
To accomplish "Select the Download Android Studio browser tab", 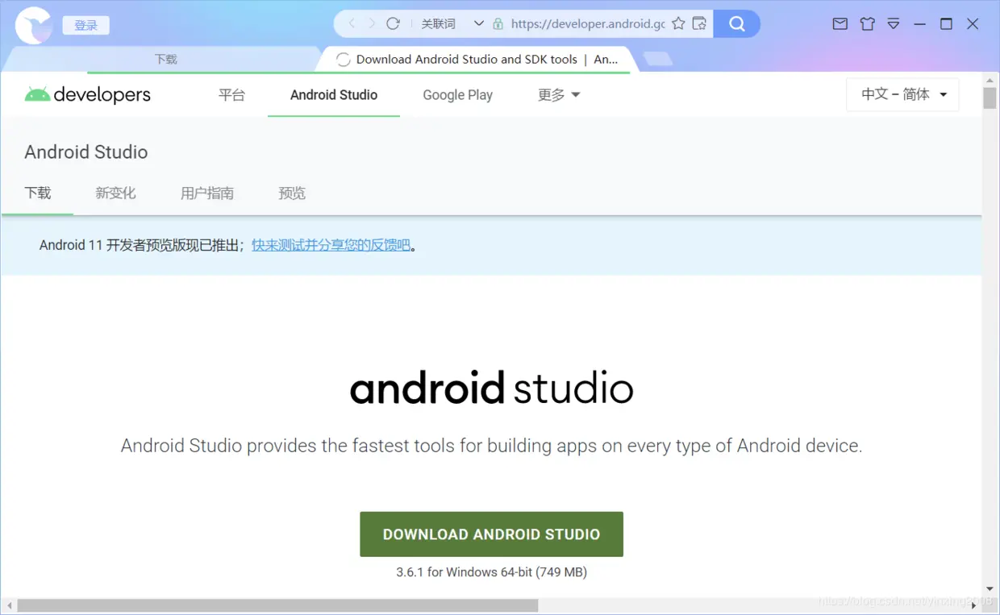I will pos(476,59).
